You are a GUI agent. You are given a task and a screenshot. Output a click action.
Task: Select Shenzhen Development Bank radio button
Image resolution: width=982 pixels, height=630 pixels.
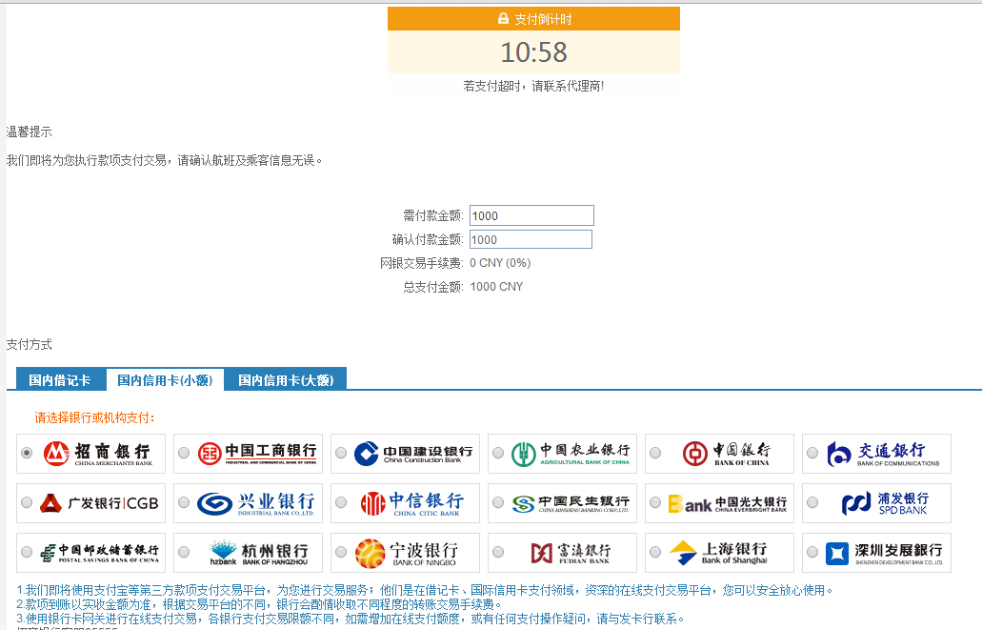click(812, 552)
